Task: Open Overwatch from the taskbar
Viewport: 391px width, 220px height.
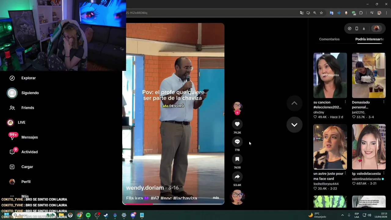Action: (x=70, y=215)
